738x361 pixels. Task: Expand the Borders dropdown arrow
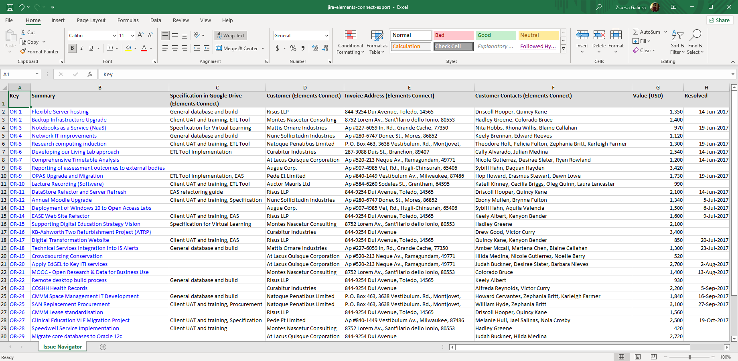[x=117, y=48]
